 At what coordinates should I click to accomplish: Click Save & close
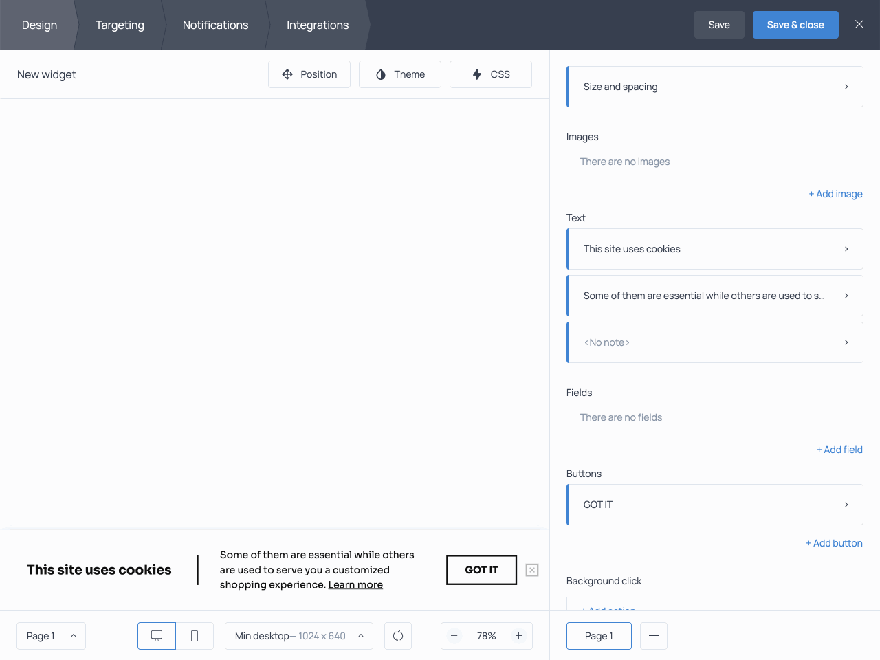tap(795, 24)
